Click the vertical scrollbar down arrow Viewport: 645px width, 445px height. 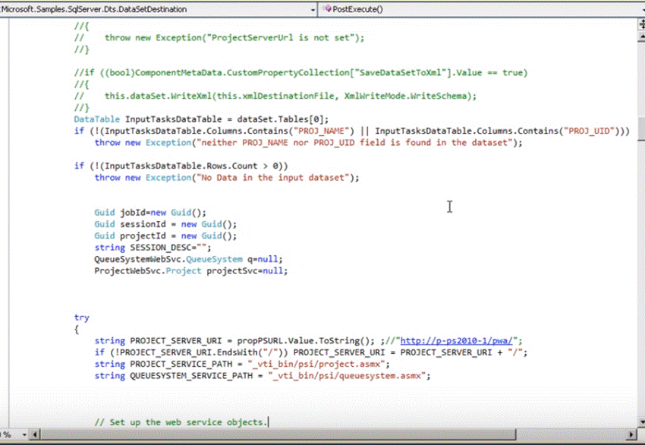641,422
